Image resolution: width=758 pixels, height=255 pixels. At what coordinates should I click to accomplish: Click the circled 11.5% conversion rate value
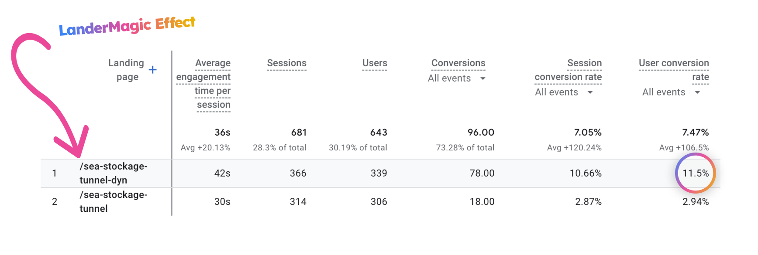[696, 173]
